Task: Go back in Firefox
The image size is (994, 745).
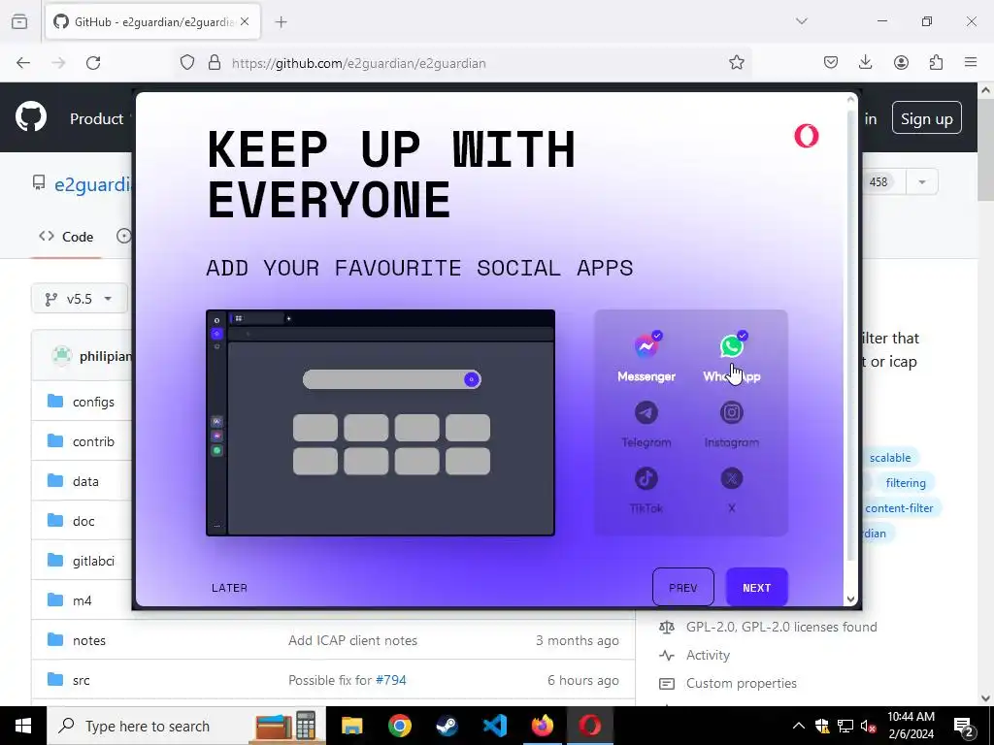Action: click(x=23, y=63)
